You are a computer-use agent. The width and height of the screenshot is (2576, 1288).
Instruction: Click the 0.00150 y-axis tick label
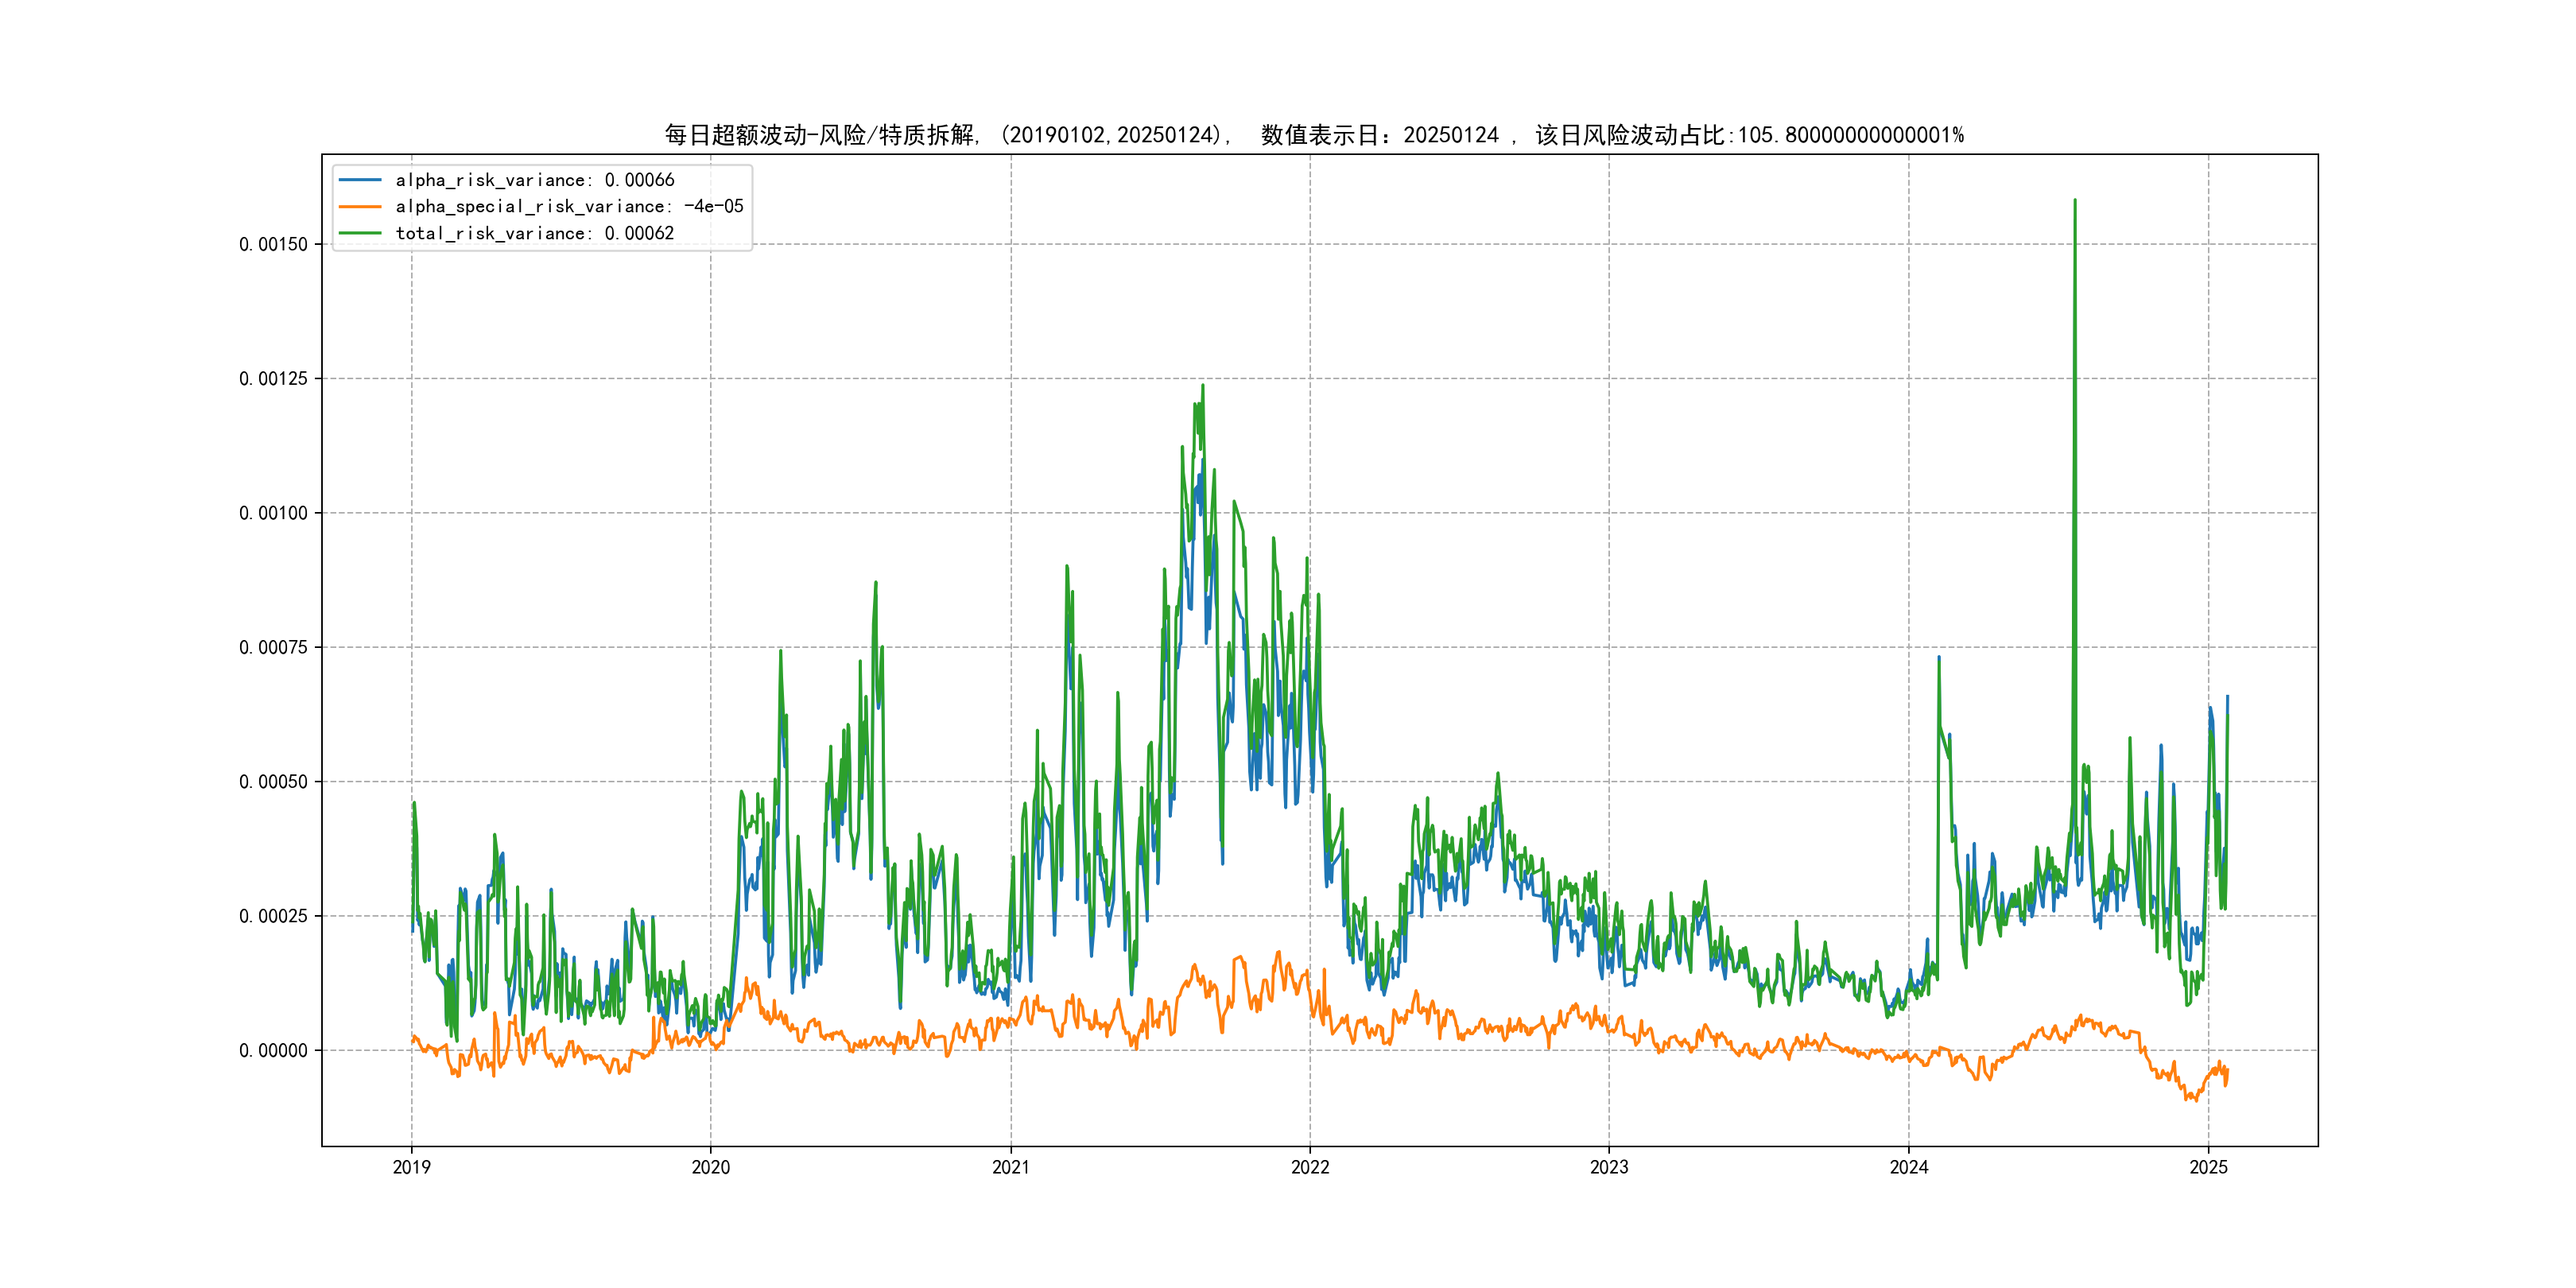click(273, 245)
